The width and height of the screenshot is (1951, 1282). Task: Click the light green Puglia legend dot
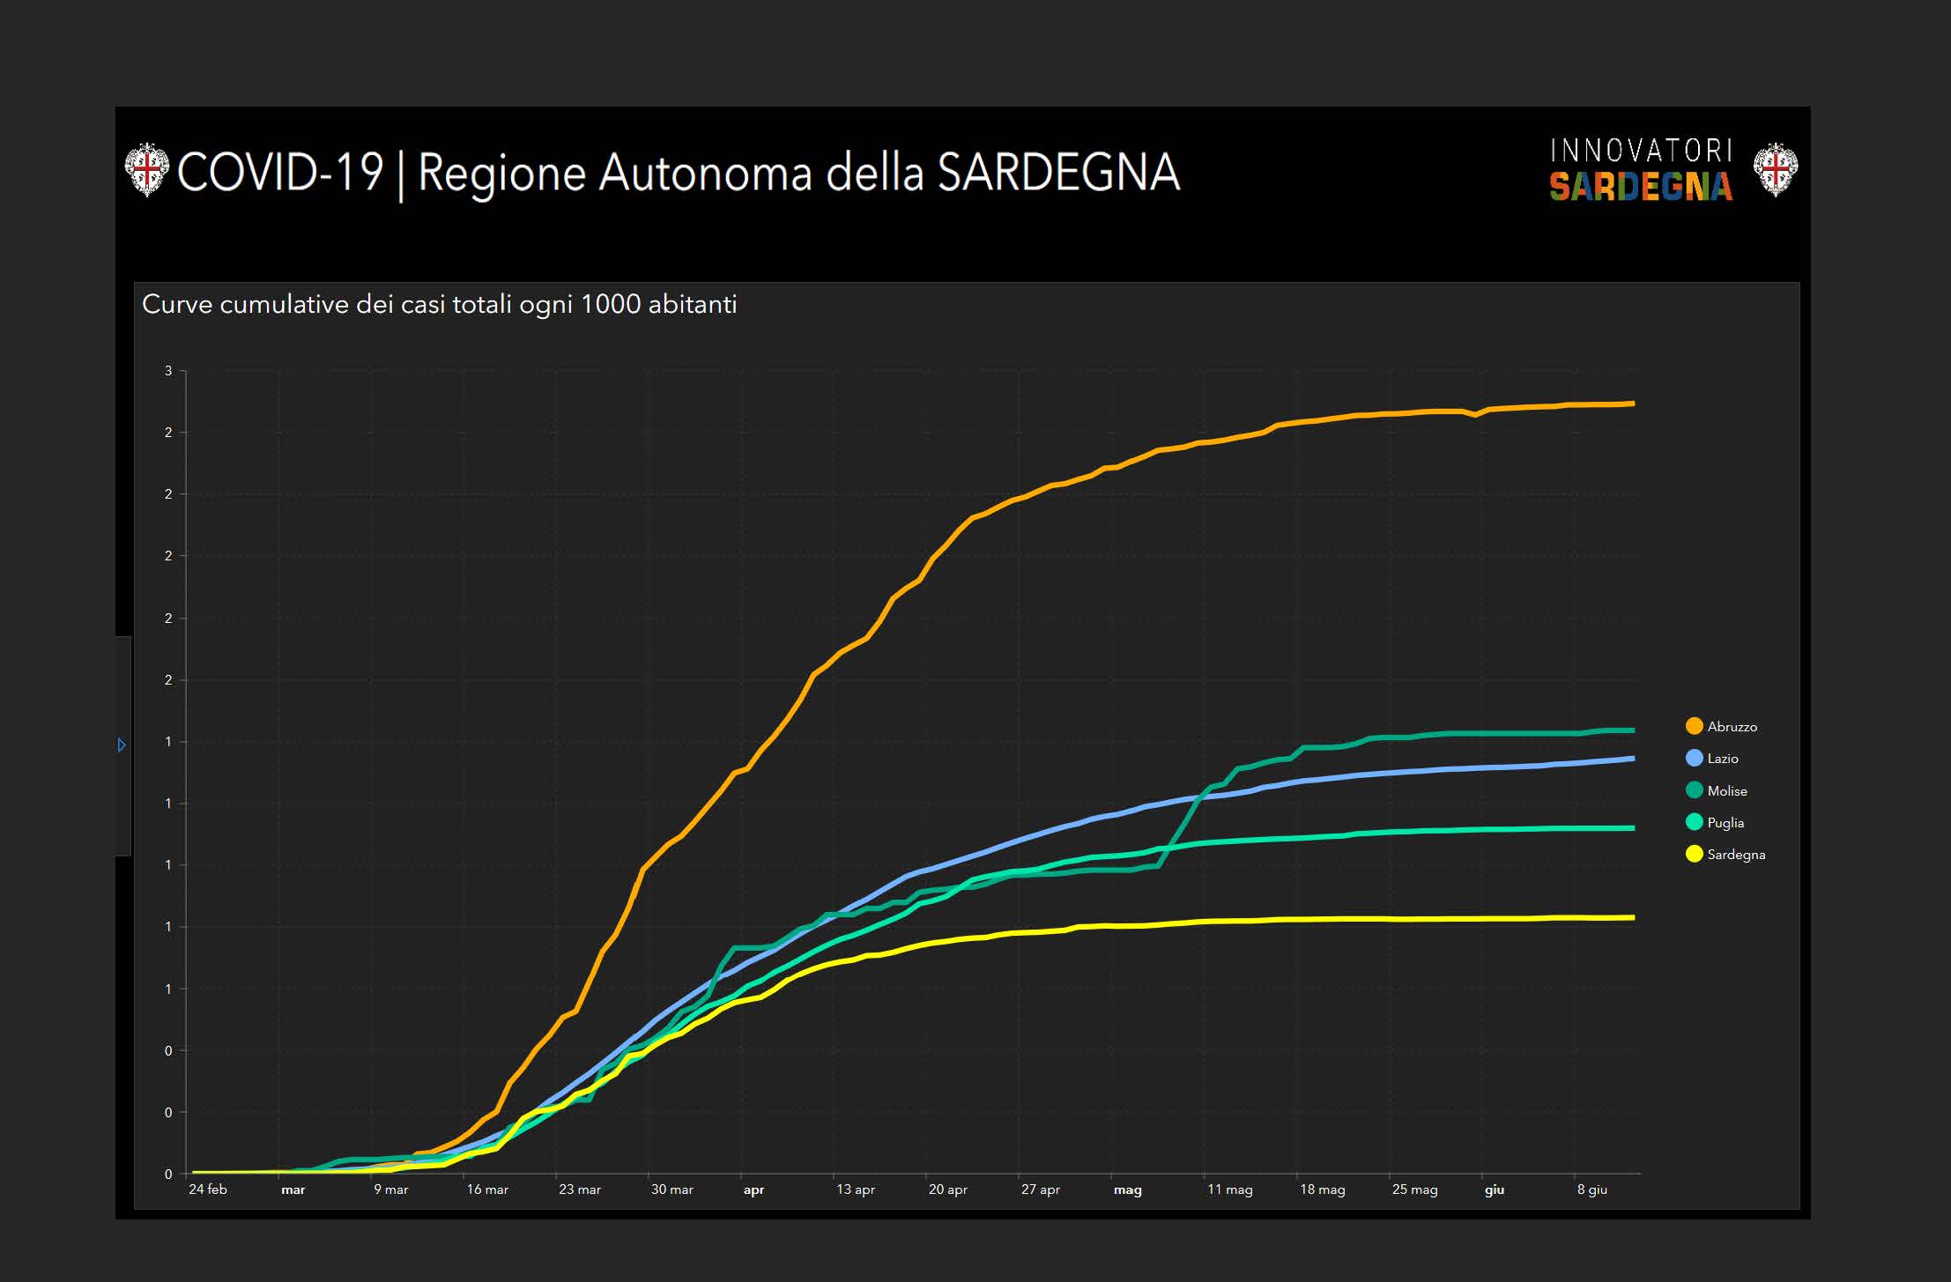(x=1694, y=822)
